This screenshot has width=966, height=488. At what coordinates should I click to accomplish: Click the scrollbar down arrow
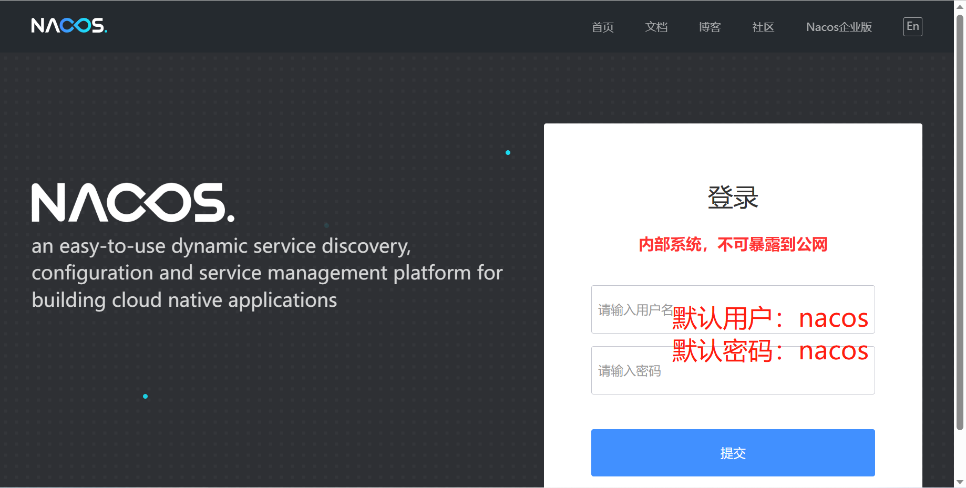(960, 482)
